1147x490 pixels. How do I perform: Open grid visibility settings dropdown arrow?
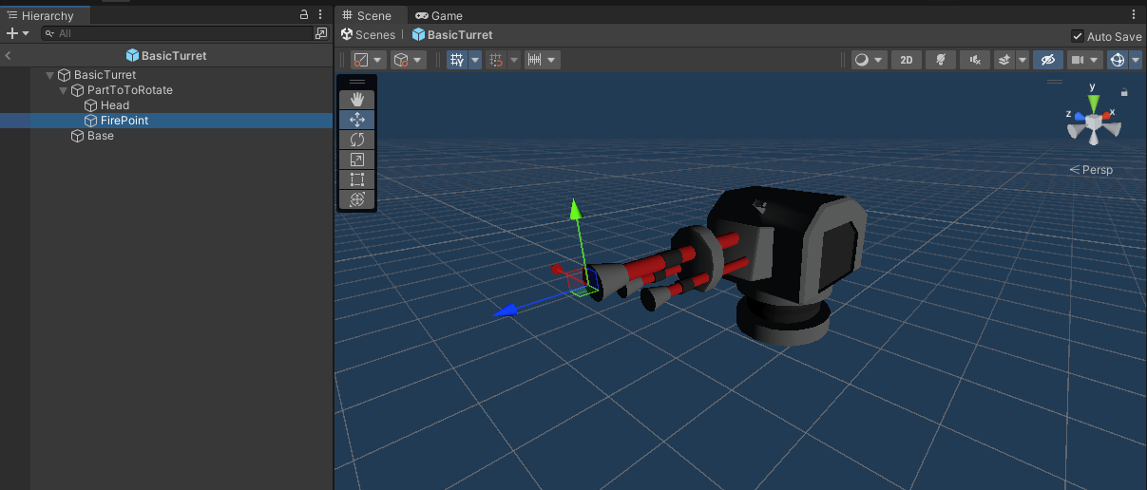475,60
